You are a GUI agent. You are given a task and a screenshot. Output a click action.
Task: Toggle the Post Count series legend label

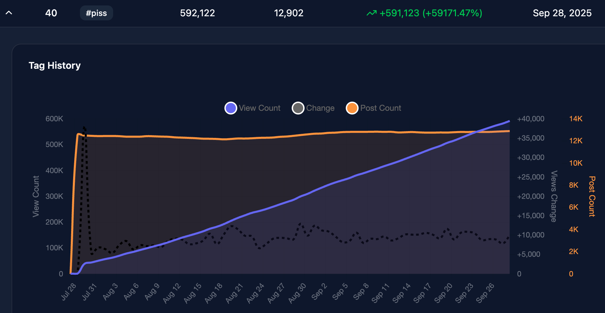pyautogui.click(x=380, y=108)
